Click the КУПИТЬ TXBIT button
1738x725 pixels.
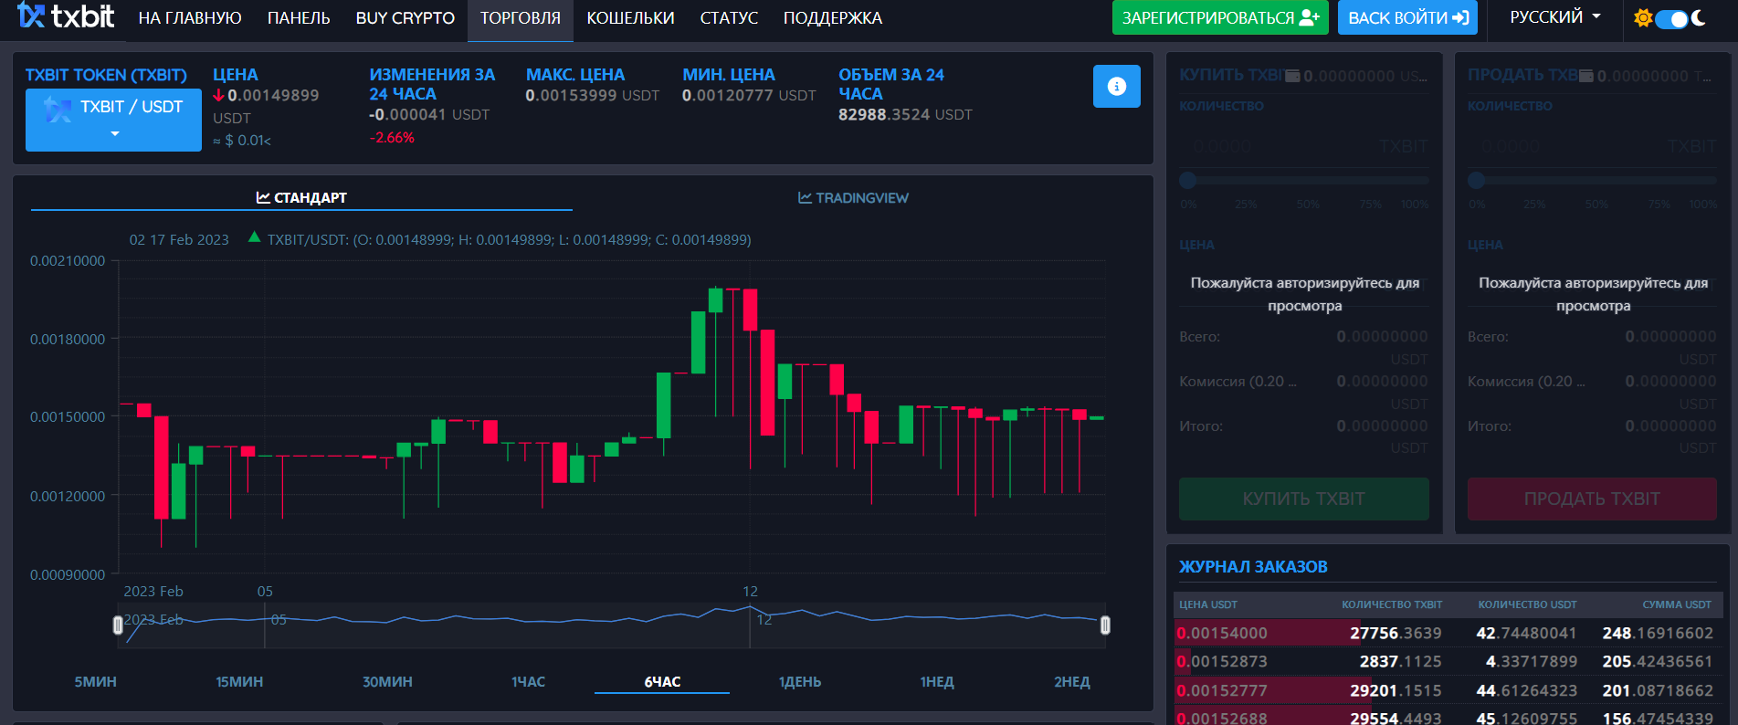click(1304, 499)
